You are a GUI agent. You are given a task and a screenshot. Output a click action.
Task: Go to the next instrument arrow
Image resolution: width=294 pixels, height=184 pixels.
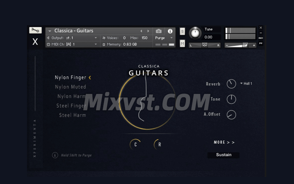point(148,31)
